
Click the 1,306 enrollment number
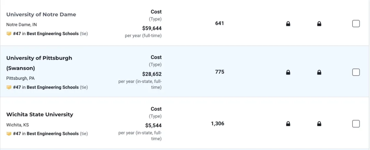tap(218, 123)
